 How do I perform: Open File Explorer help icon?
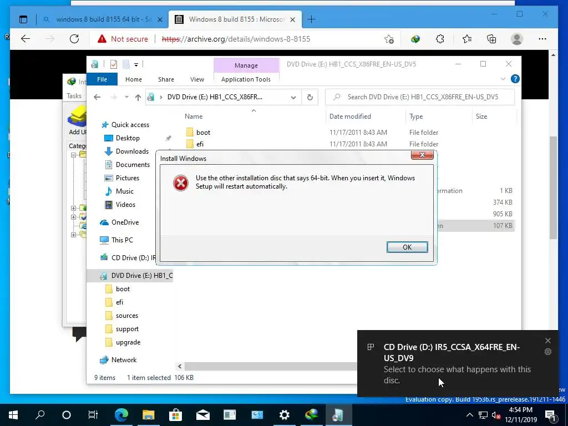pos(515,79)
